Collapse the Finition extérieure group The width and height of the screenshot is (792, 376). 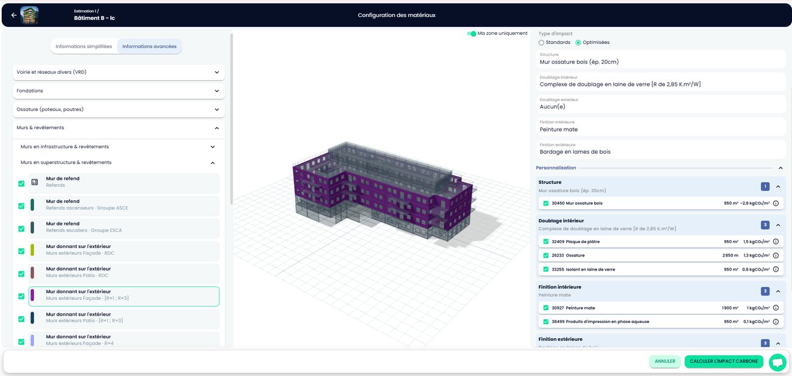point(778,343)
